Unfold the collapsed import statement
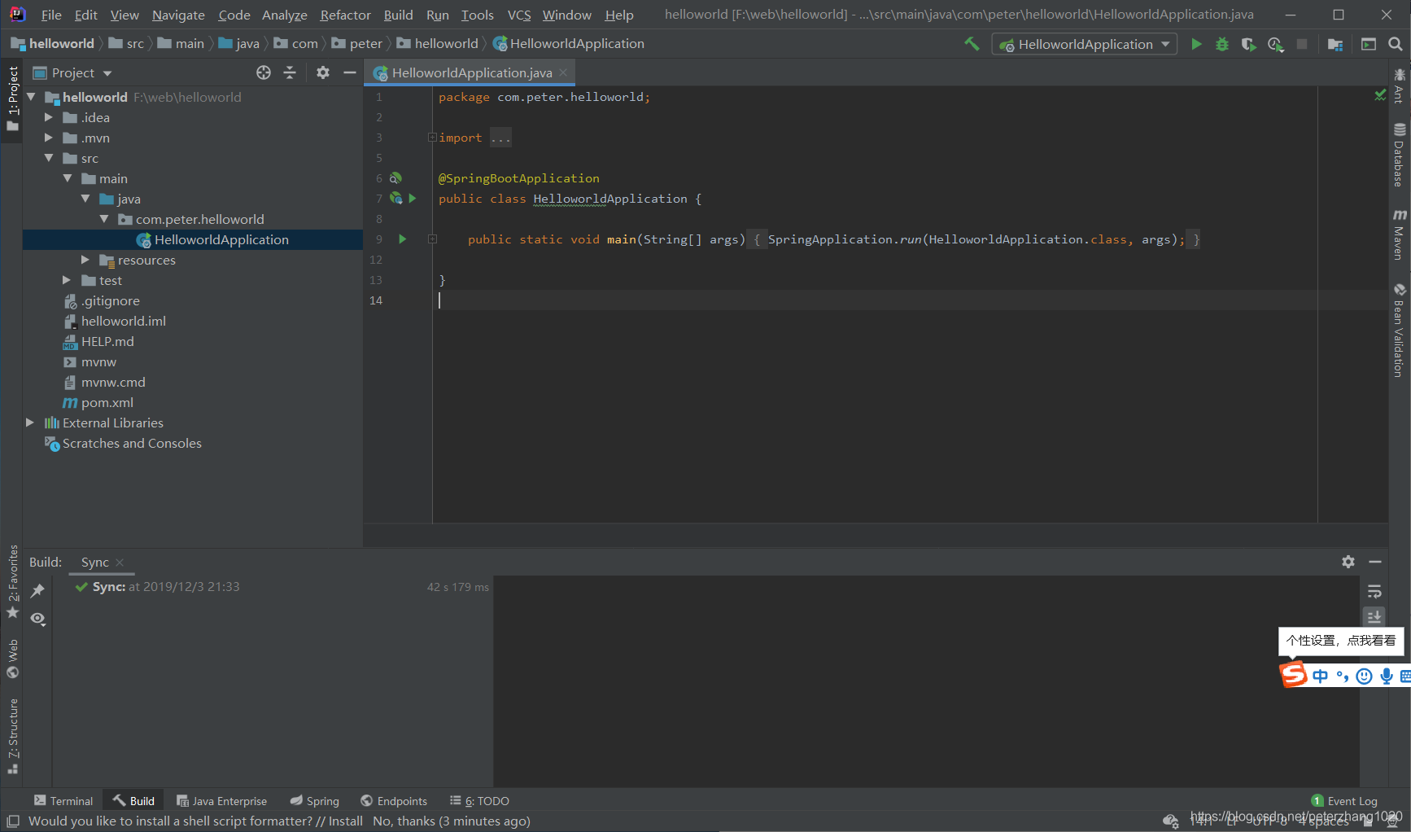This screenshot has height=832, width=1411. (x=432, y=137)
